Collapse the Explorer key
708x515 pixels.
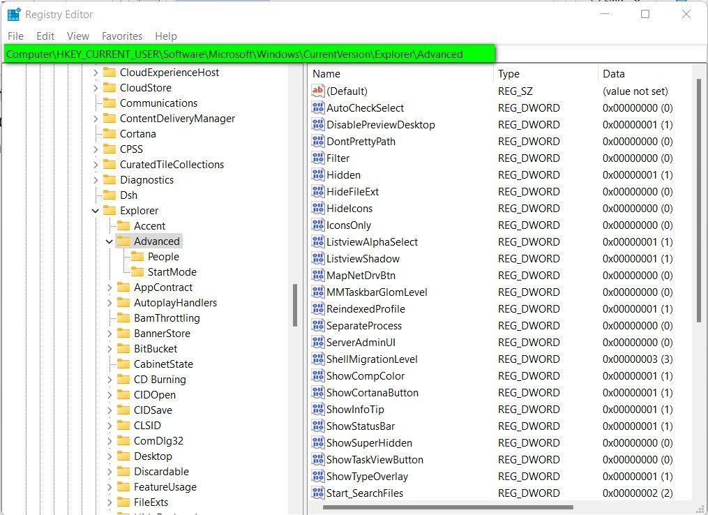pyautogui.click(x=96, y=211)
